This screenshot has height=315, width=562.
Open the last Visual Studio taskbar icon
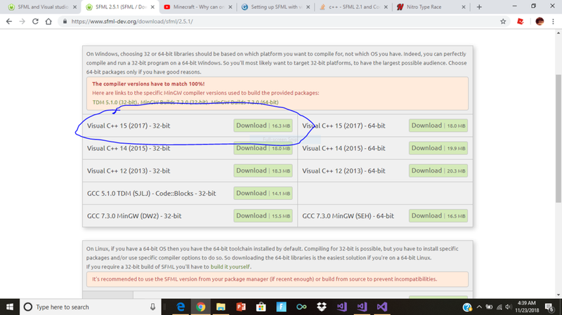(382, 307)
